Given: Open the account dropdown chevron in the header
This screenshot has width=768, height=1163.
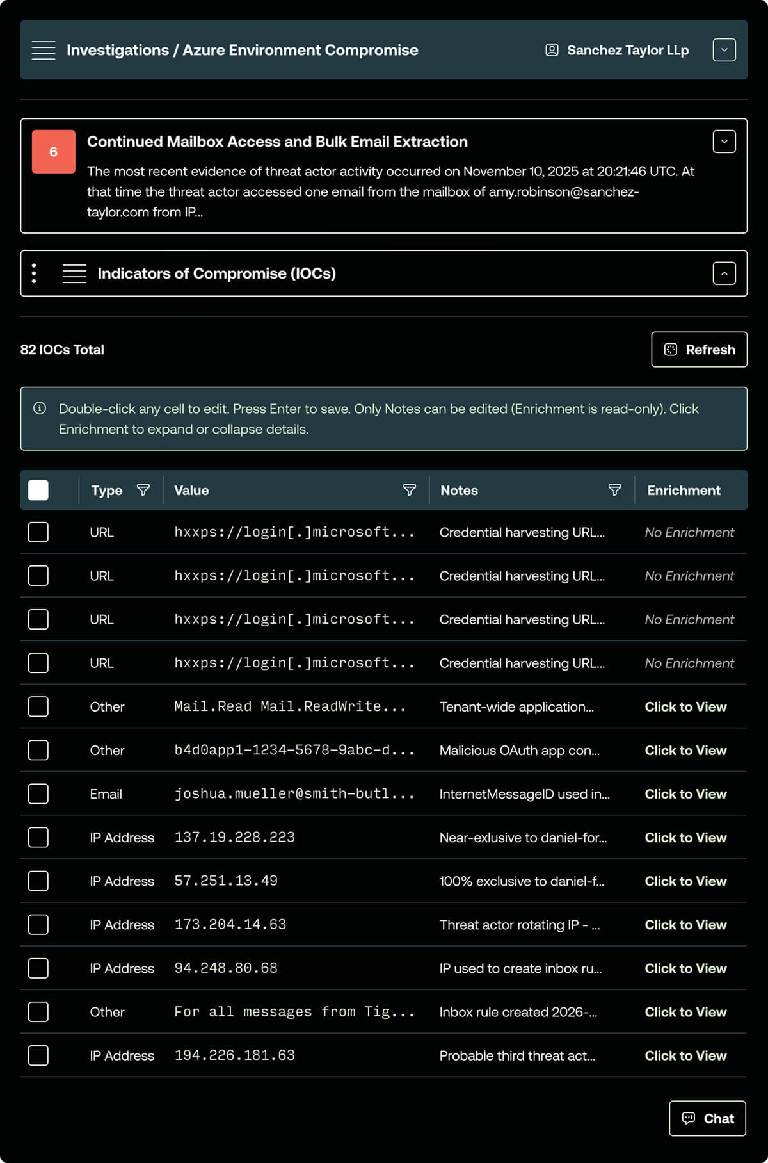Looking at the screenshot, I should pos(724,50).
